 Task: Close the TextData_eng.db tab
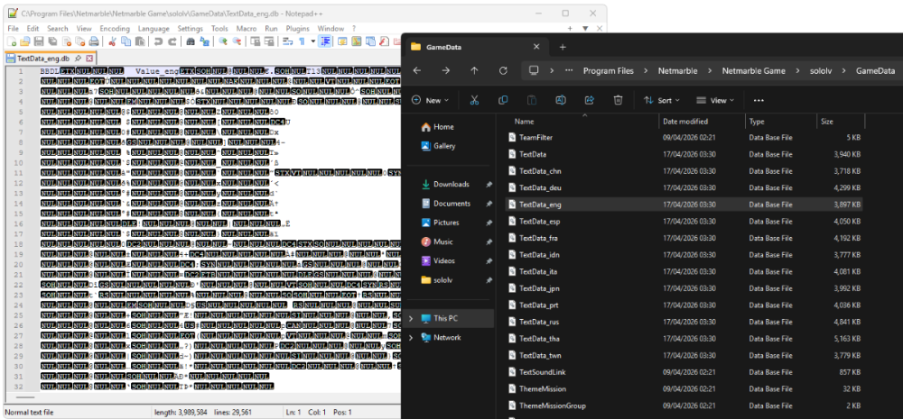[x=89, y=59]
